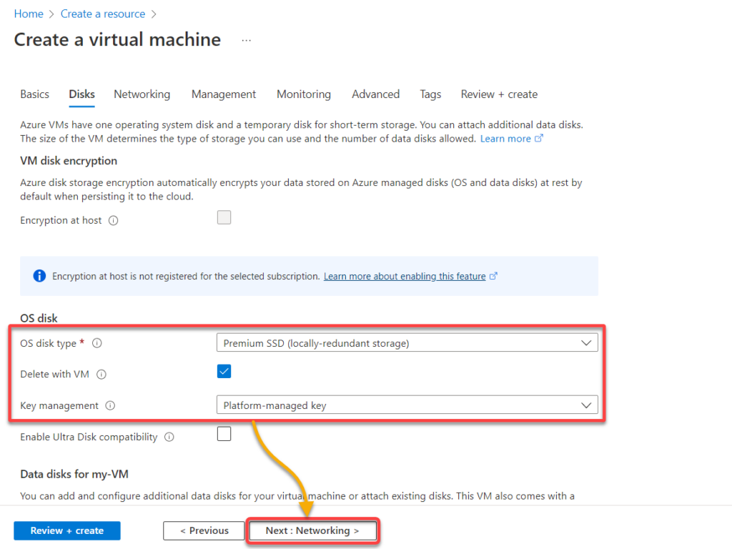This screenshot has width=732, height=549.
Task: Switch to the Basics tab
Action: 34,94
